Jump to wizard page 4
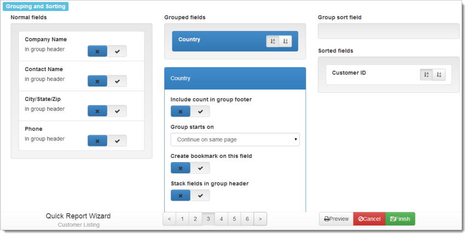Screen dimensions: 468x236 (x=221, y=219)
